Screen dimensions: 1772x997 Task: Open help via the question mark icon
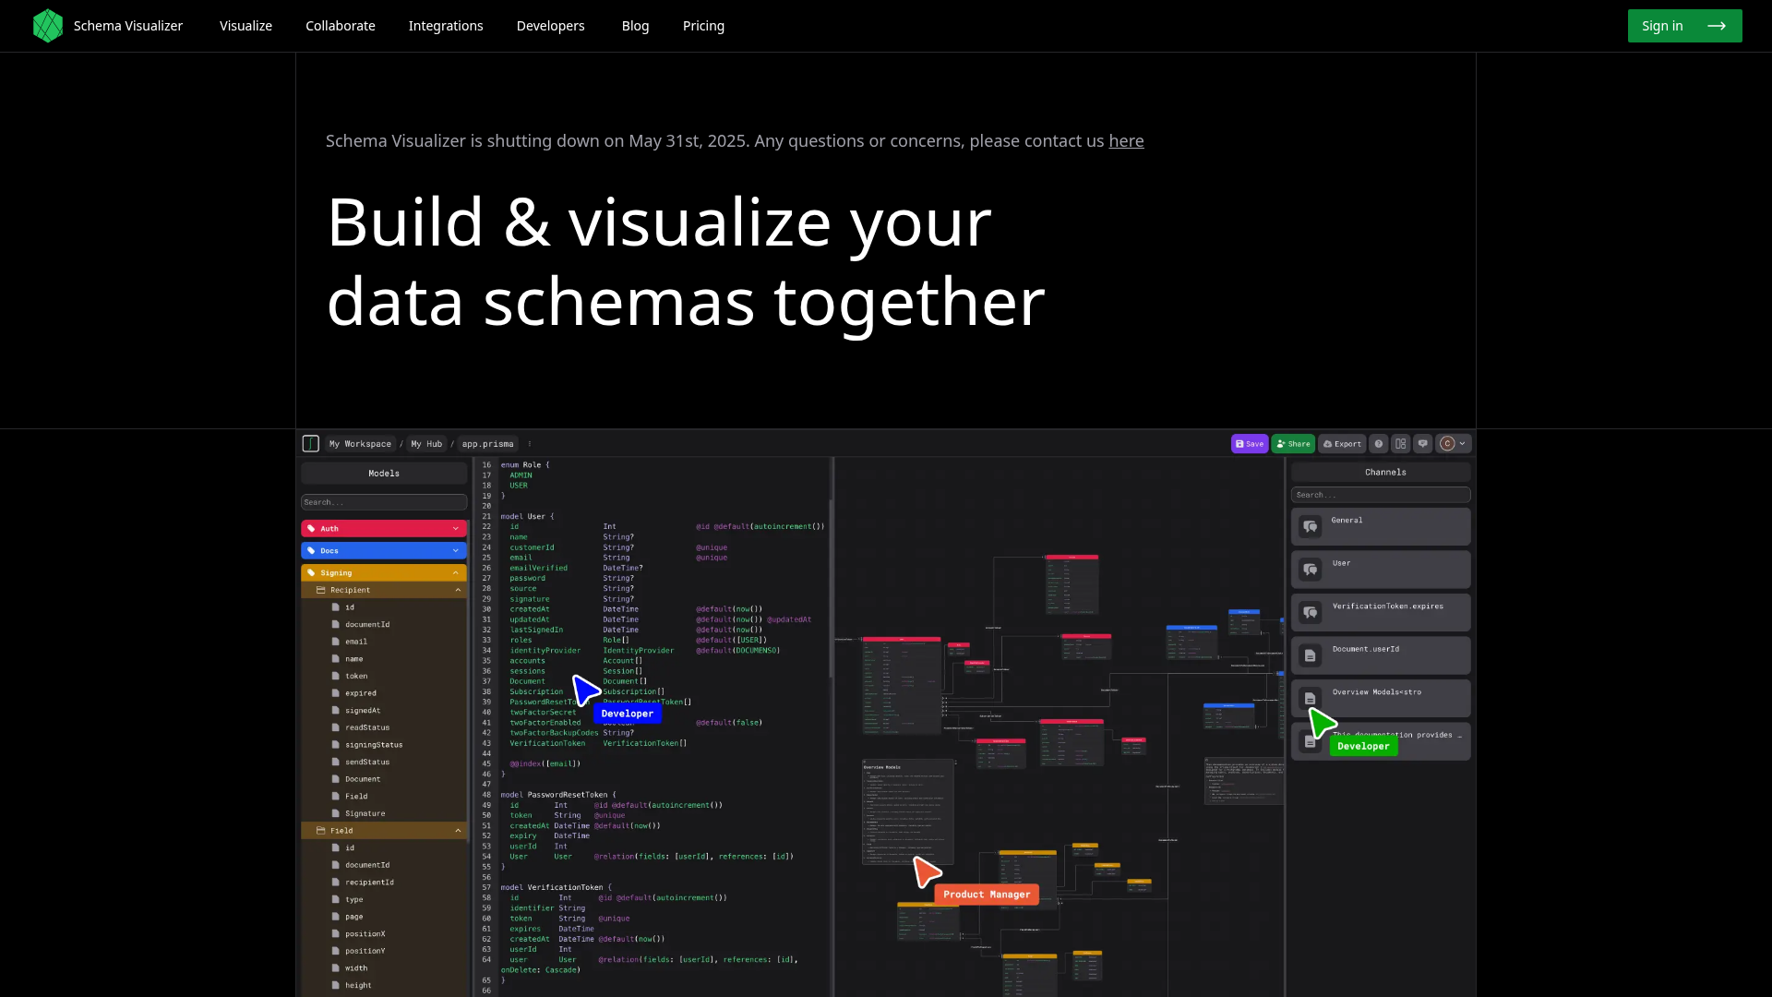coord(1380,444)
